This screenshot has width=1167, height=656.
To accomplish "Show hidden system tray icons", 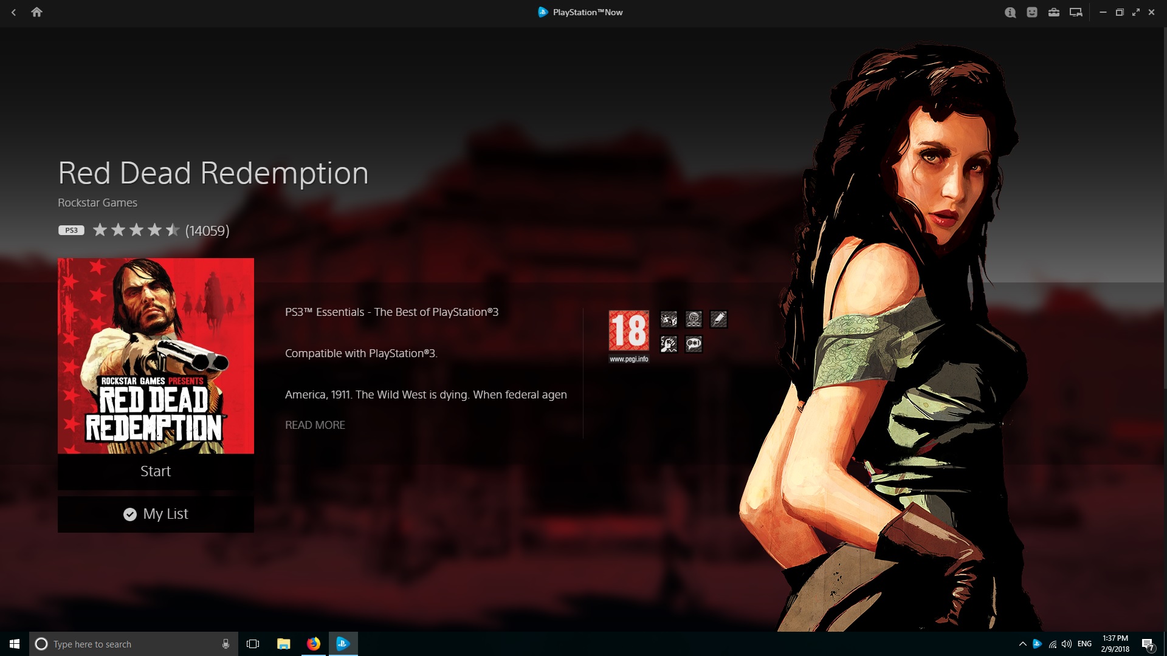I will [1022, 644].
